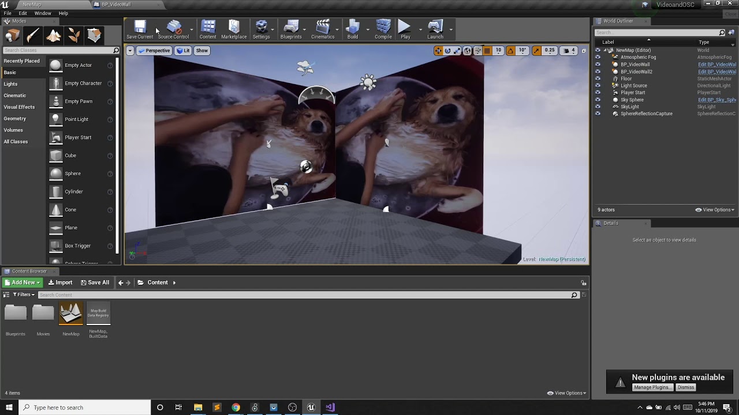Open the Movies folder
Viewport: 739px width, 415px height.
(43, 314)
